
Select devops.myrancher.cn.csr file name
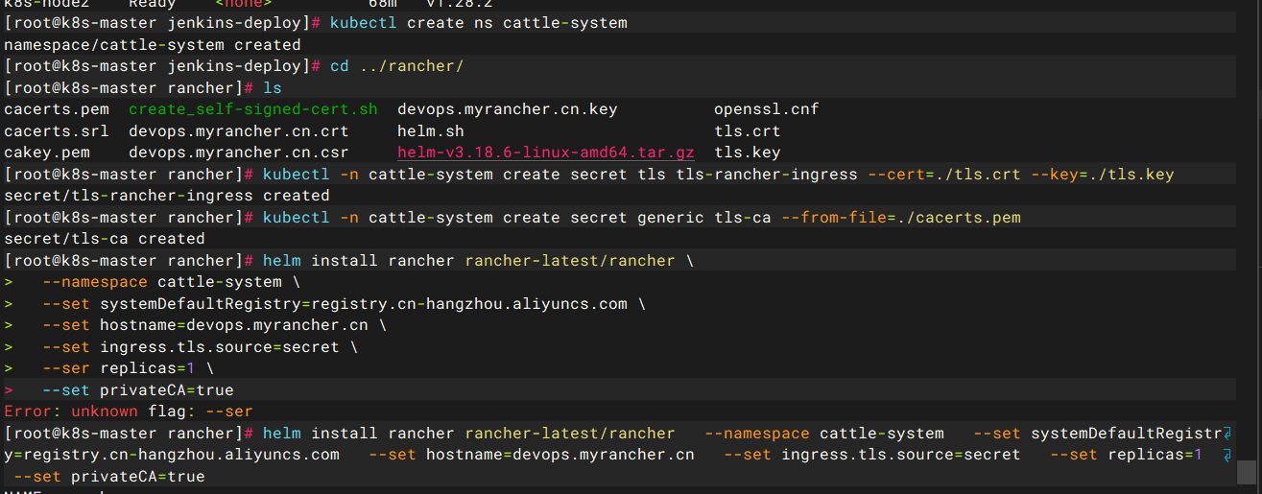point(239,153)
